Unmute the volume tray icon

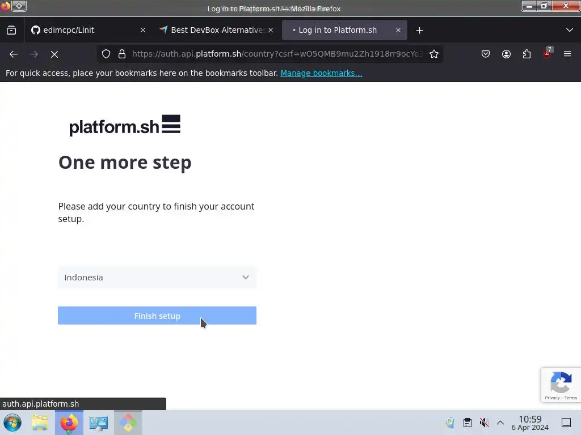[484, 423]
